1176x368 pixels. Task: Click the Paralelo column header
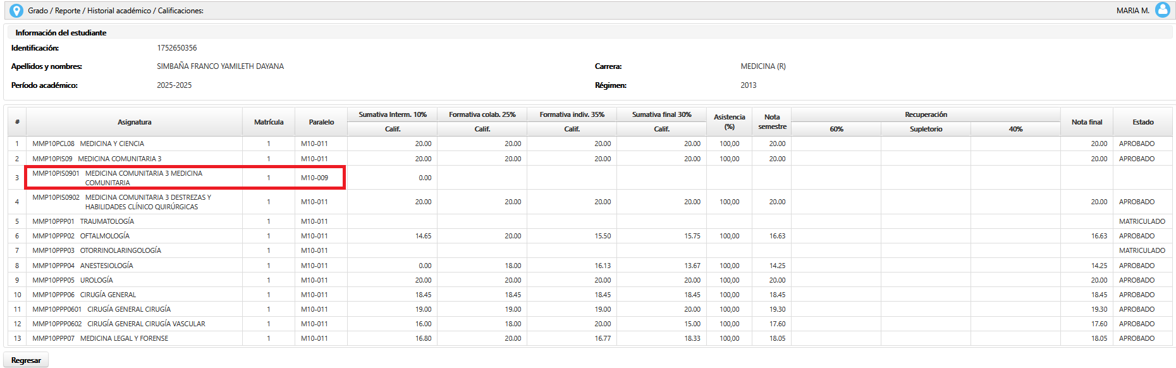tap(321, 122)
